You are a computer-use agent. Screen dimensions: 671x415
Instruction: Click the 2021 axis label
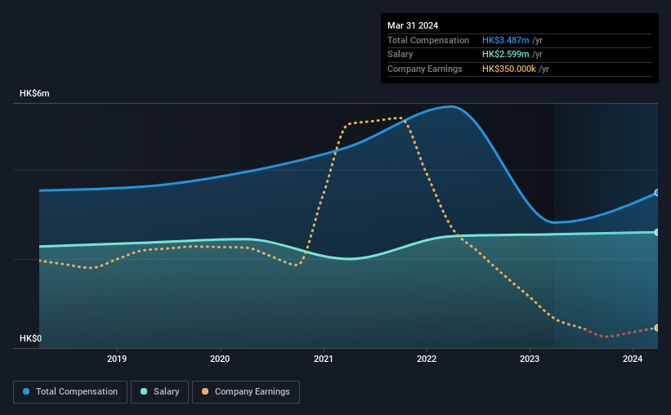323,359
